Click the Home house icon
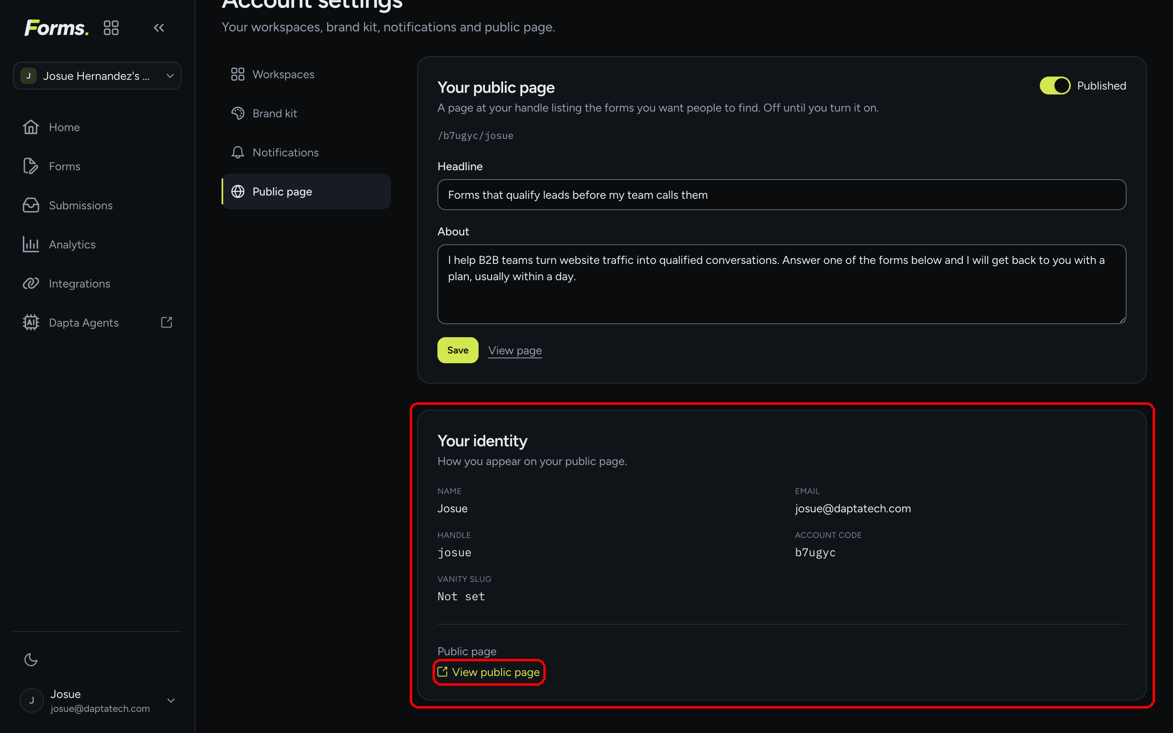This screenshot has width=1173, height=733. click(31, 127)
